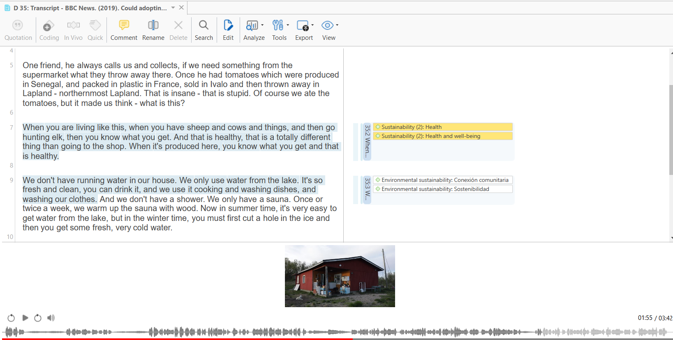Click the Edit document icon

(228, 25)
